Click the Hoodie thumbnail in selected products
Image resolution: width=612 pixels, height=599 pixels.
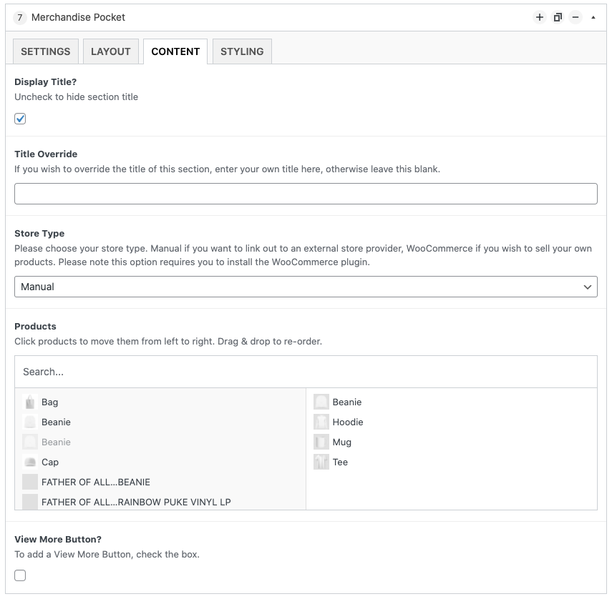(x=321, y=422)
